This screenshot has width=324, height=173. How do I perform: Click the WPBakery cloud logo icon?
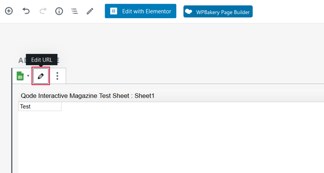click(x=188, y=12)
